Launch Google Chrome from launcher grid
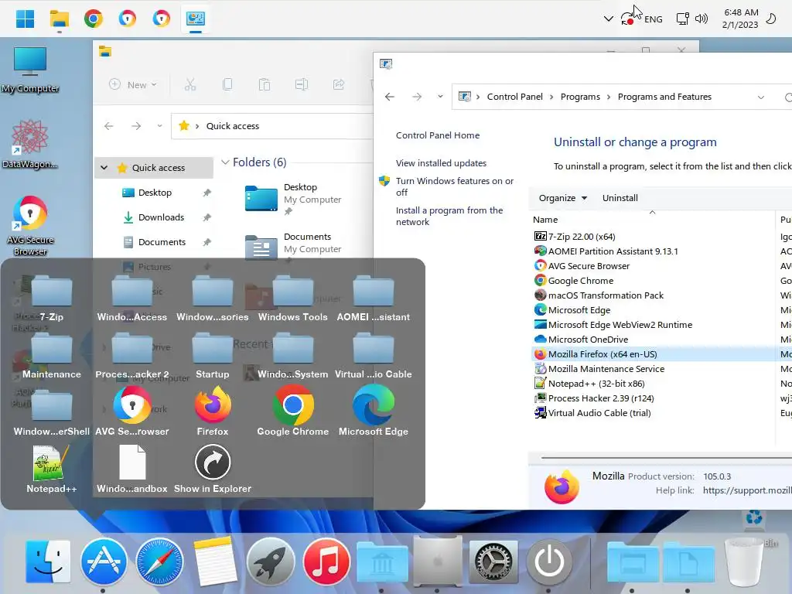The image size is (792, 594). coord(293,411)
